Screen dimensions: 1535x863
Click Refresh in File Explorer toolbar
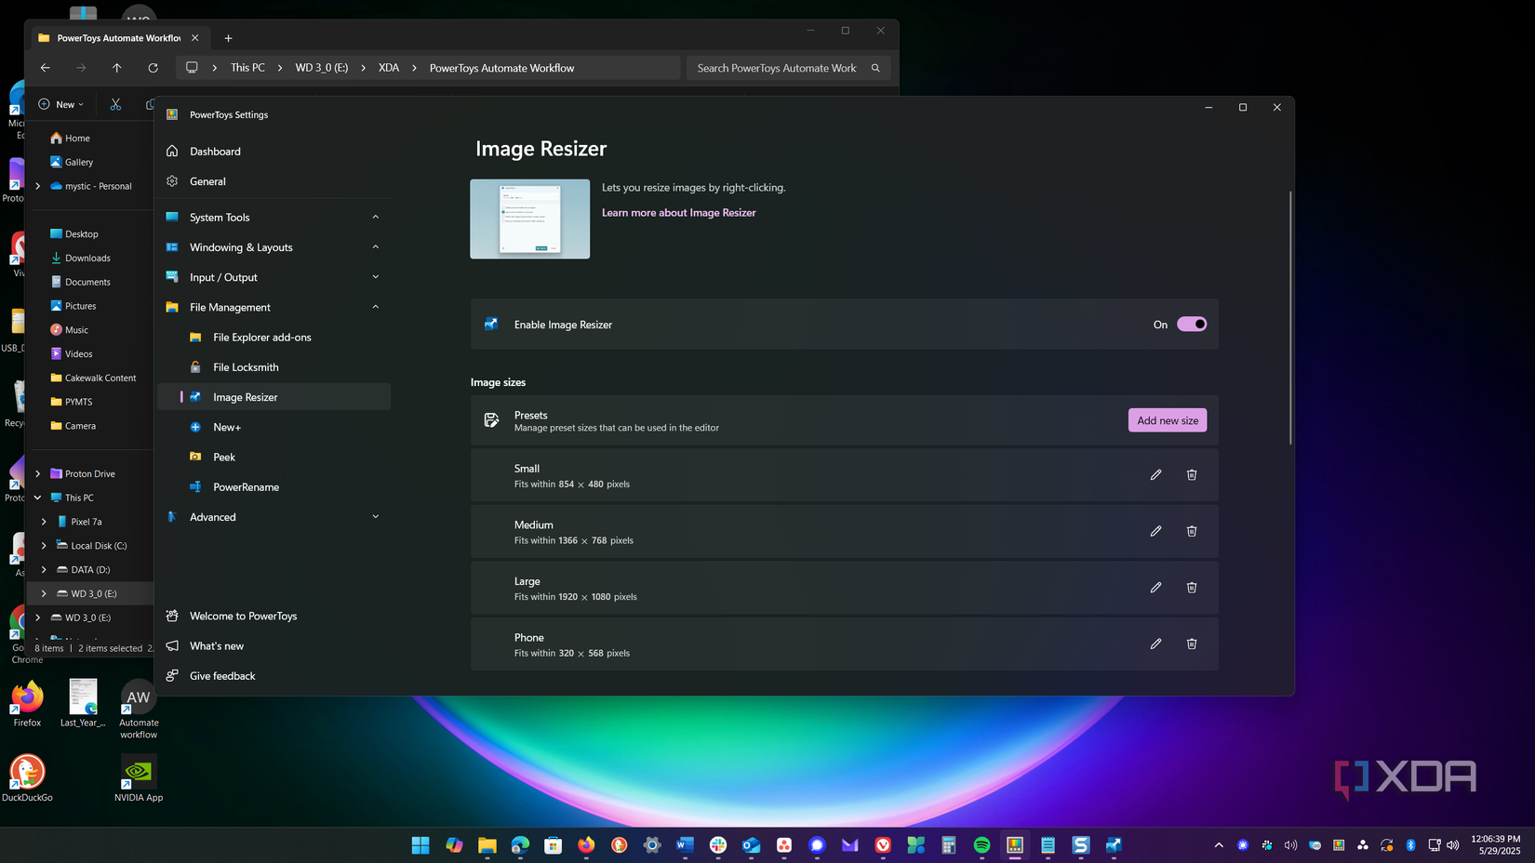click(x=153, y=68)
